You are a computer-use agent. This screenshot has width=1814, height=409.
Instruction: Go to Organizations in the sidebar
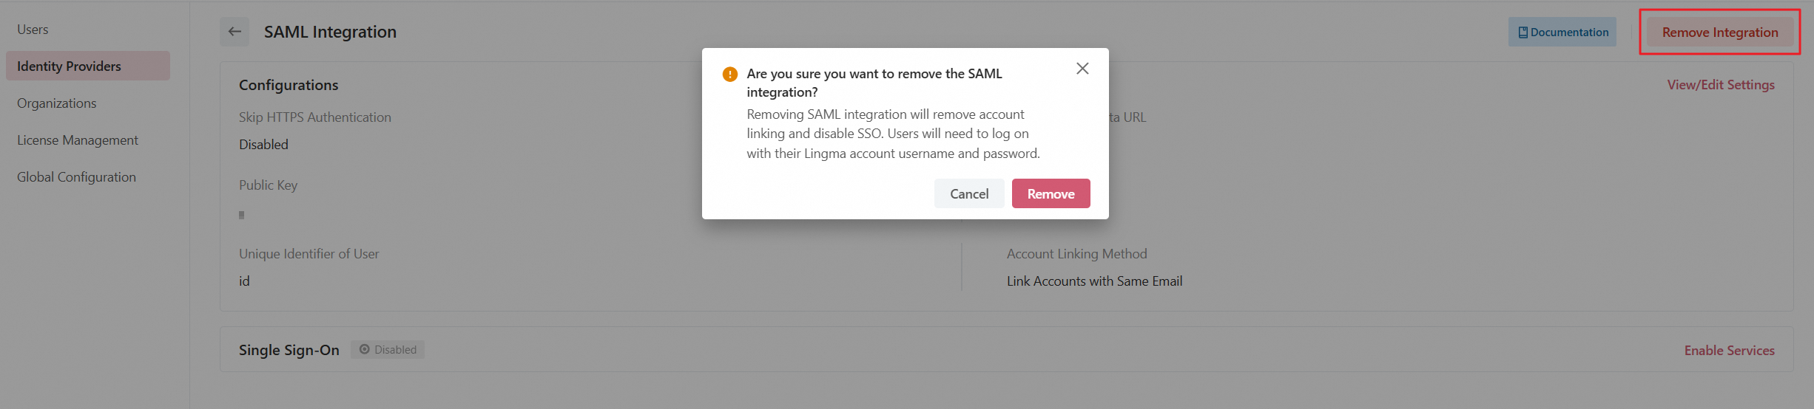coord(57,103)
